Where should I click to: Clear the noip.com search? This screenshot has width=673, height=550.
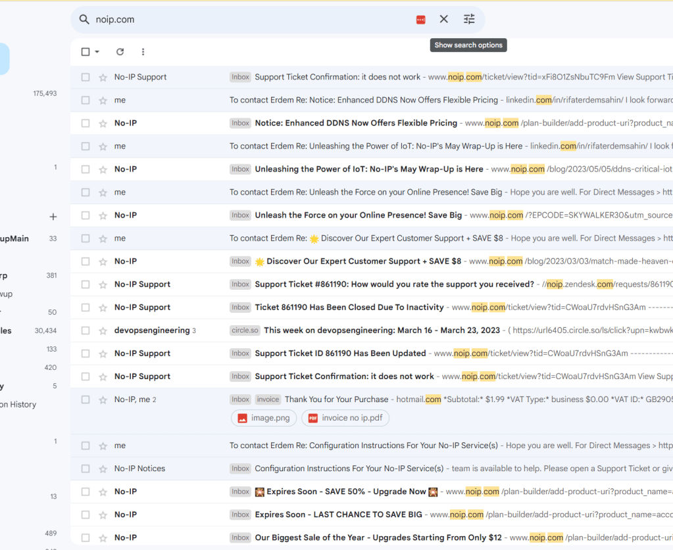444,19
